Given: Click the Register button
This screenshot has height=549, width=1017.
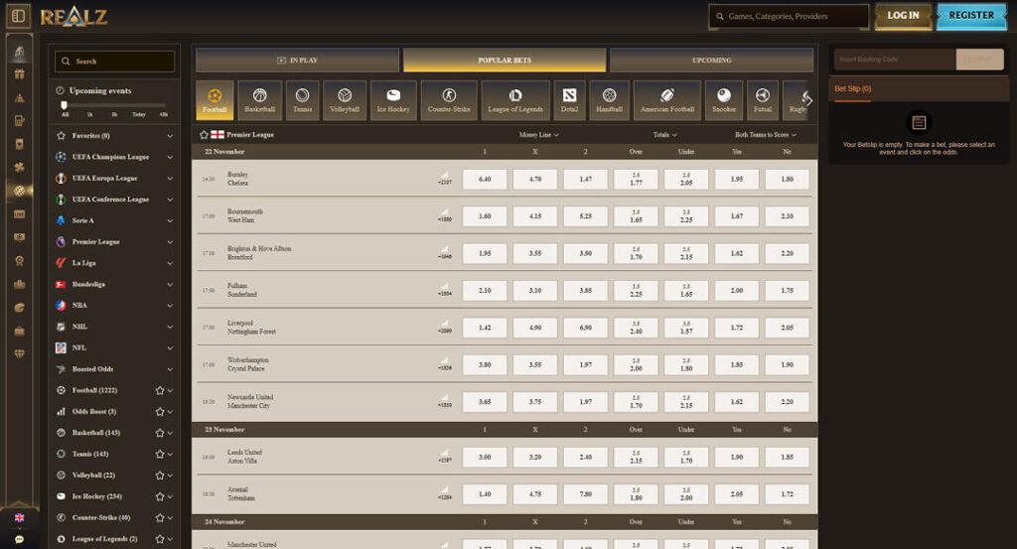Looking at the screenshot, I should (x=970, y=16).
